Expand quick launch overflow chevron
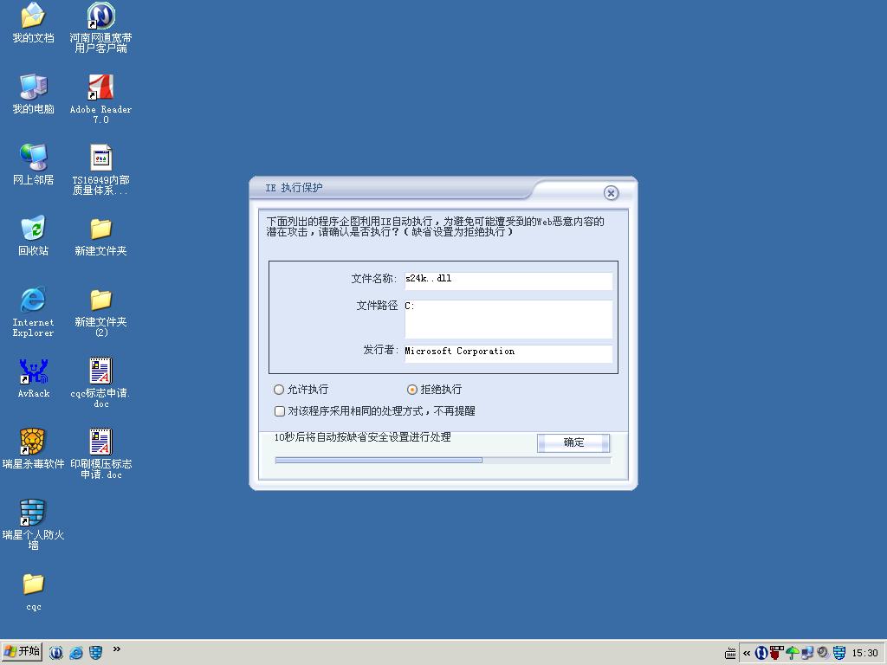 (117, 649)
